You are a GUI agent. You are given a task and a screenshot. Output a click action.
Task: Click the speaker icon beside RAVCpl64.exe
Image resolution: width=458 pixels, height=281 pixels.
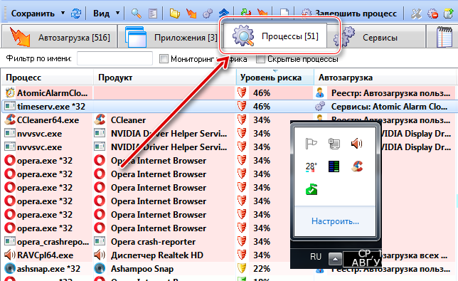pos(10,255)
